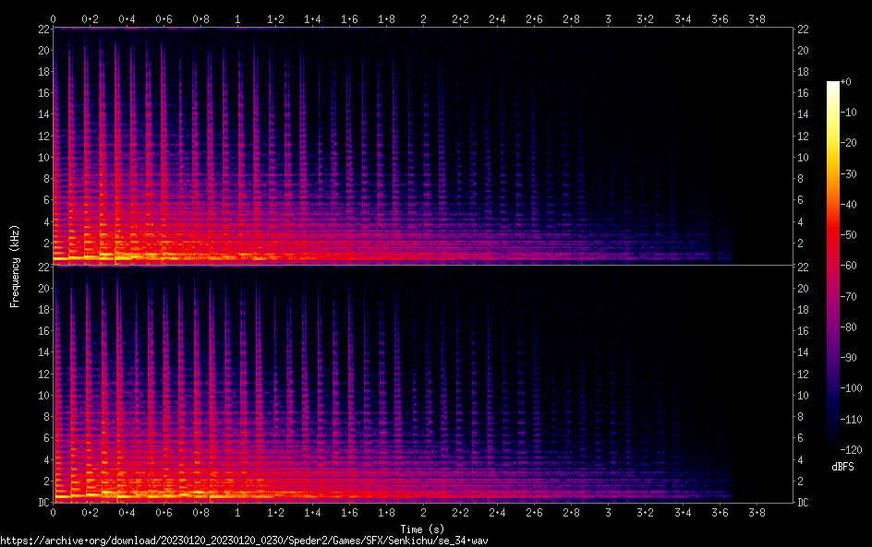872x547 pixels.
Task: Click the 0 label at the top time axis start
Action: [54, 18]
